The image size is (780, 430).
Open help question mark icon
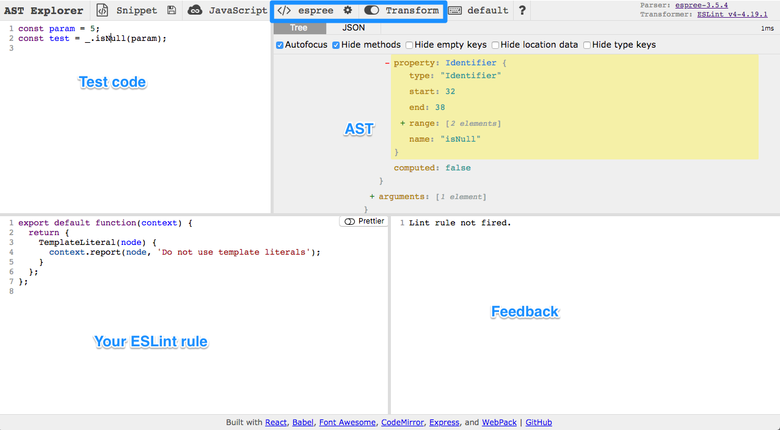click(x=522, y=10)
